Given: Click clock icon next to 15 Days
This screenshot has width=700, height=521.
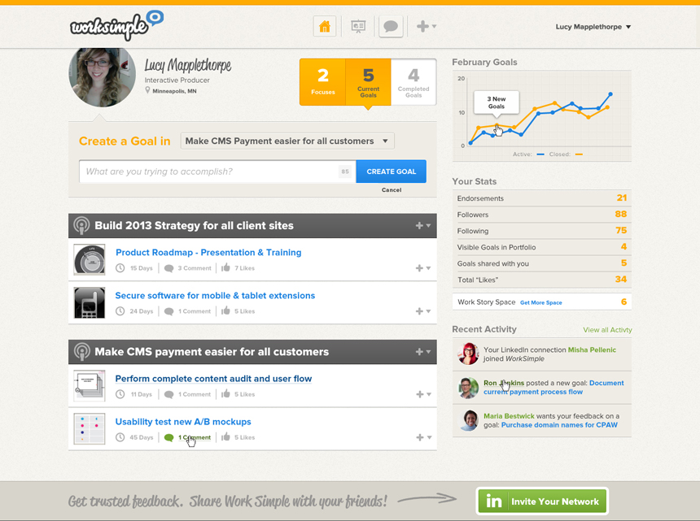Looking at the screenshot, I should click(120, 268).
